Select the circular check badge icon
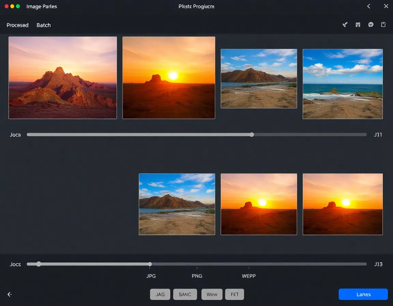Viewport: 393px width, 306px height. [370, 24]
